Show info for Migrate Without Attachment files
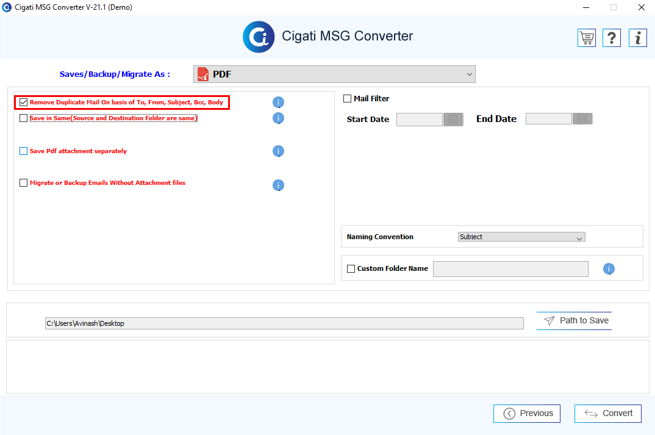This screenshot has height=435, width=655. (278, 185)
